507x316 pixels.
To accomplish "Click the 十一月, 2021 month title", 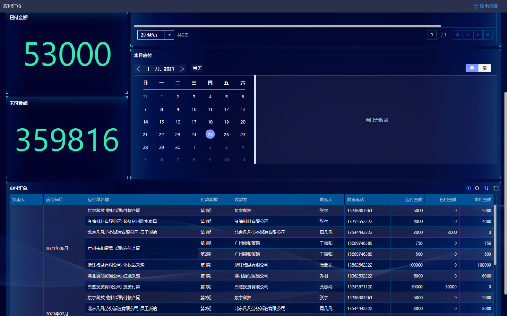I will pos(160,69).
